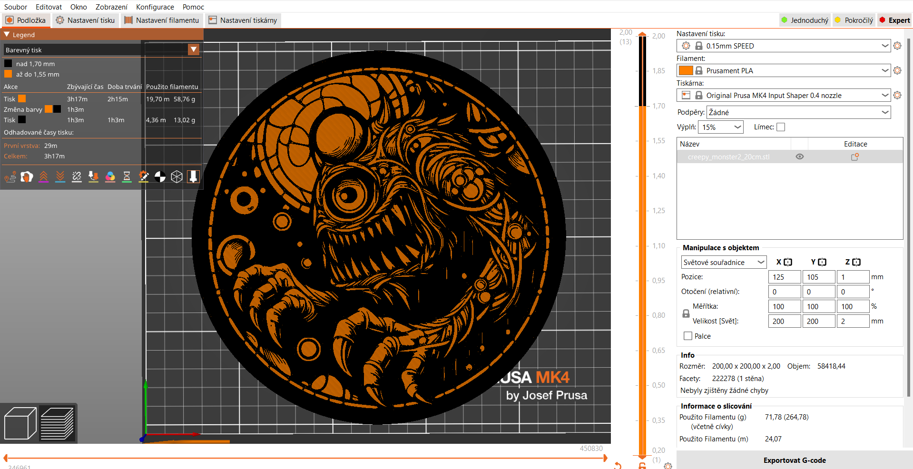Toggle center of gravity marker icon
Image resolution: width=913 pixels, height=469 pixels.
point(160,177)
